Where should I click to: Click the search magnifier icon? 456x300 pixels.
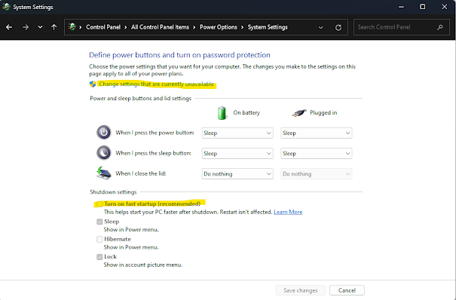click(440, 27)
